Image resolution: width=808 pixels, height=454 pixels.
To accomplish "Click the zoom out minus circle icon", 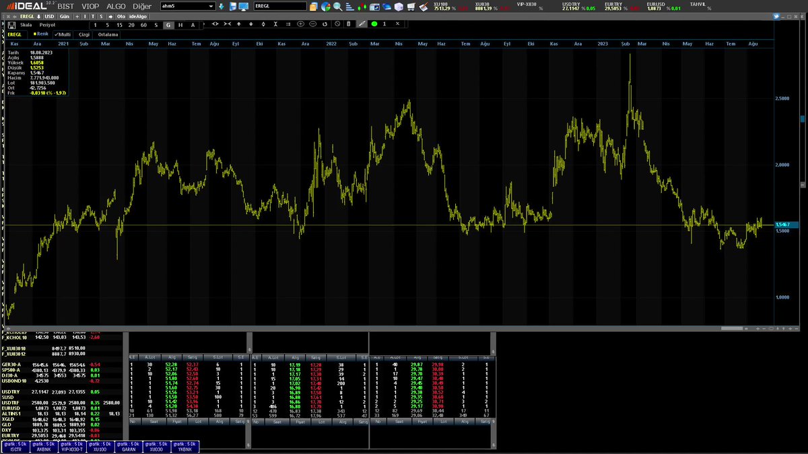I will [312, 24].
